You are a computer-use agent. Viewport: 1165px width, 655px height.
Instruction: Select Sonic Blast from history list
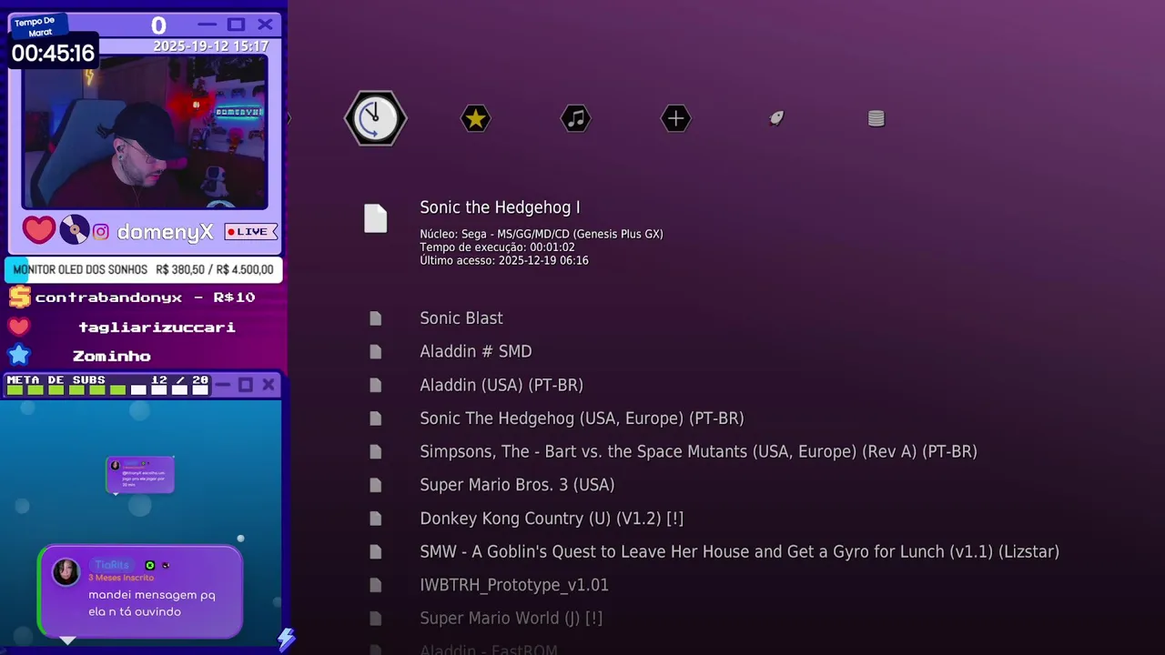[x=461, y=318]
